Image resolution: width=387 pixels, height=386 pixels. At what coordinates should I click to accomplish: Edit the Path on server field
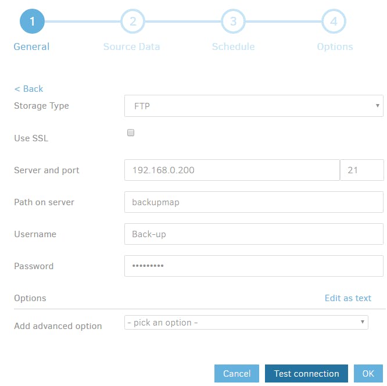point(254,202)
